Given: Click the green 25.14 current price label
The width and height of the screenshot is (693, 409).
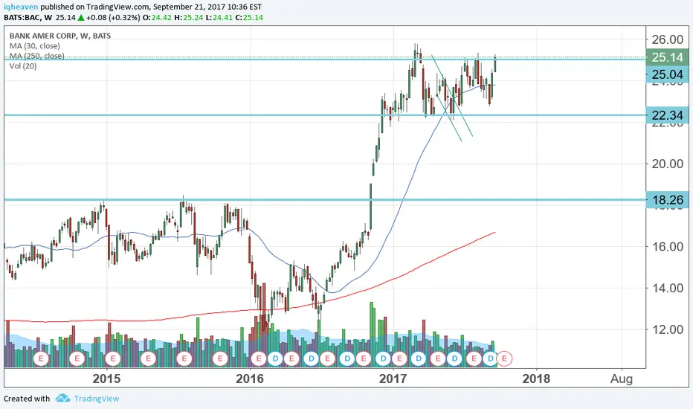Looking at the screenshot, I should 668,57.
